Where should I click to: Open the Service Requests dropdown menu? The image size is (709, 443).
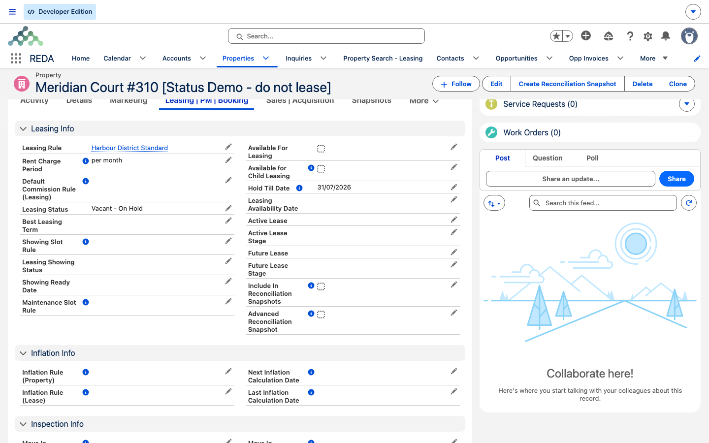(x=687, y=104)
